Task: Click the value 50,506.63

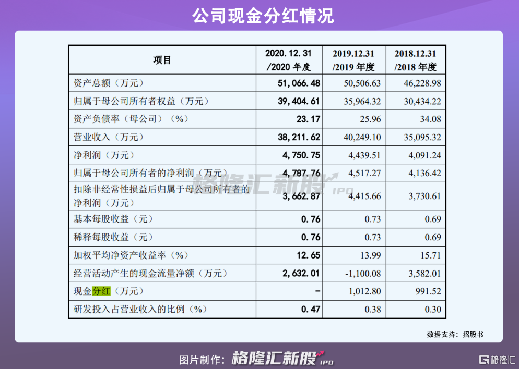Action: coord(362,83)
